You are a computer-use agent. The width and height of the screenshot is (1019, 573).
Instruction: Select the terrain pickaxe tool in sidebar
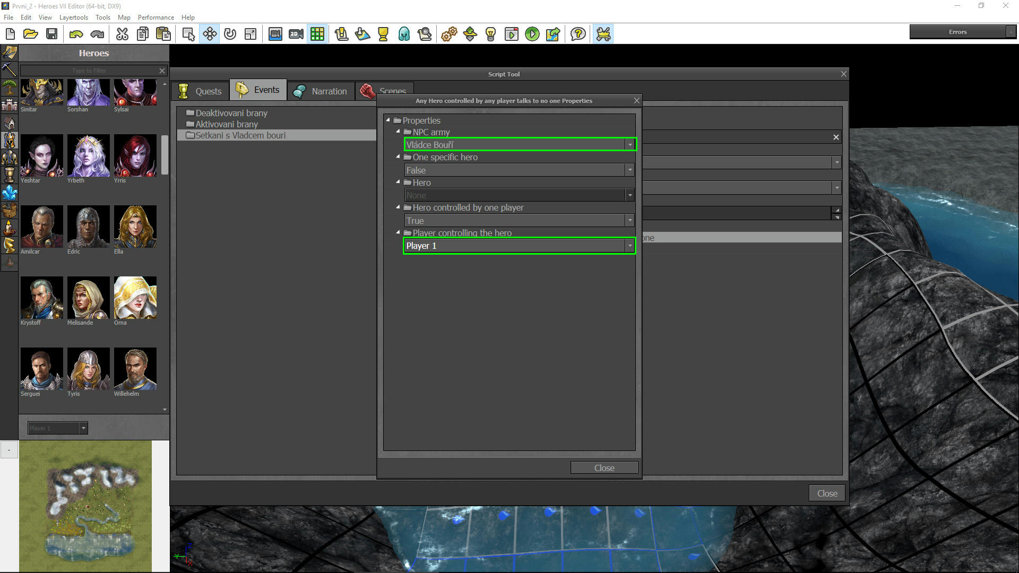pos(9,70)
